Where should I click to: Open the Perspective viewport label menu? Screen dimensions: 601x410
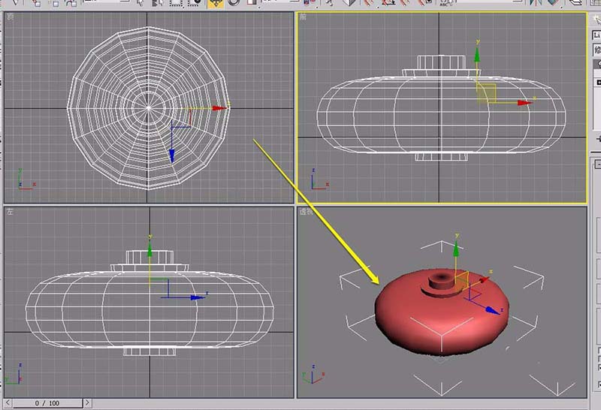click(x=305, y=212)
